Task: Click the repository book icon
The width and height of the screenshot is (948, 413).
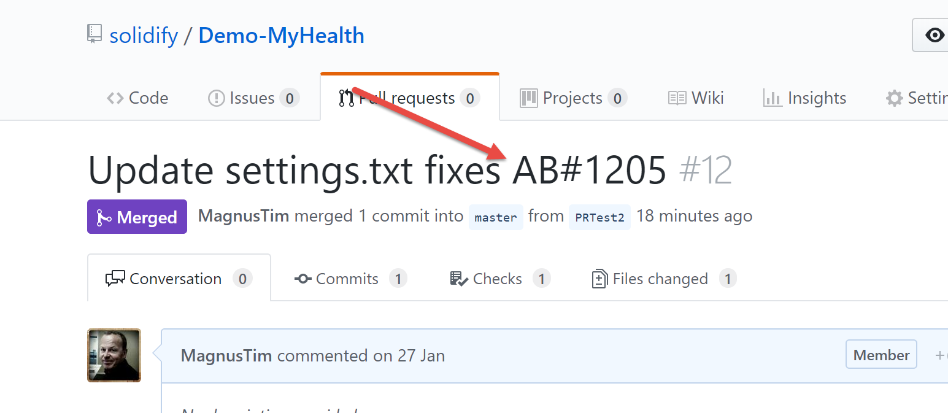Action: click(x=94, y=34)
